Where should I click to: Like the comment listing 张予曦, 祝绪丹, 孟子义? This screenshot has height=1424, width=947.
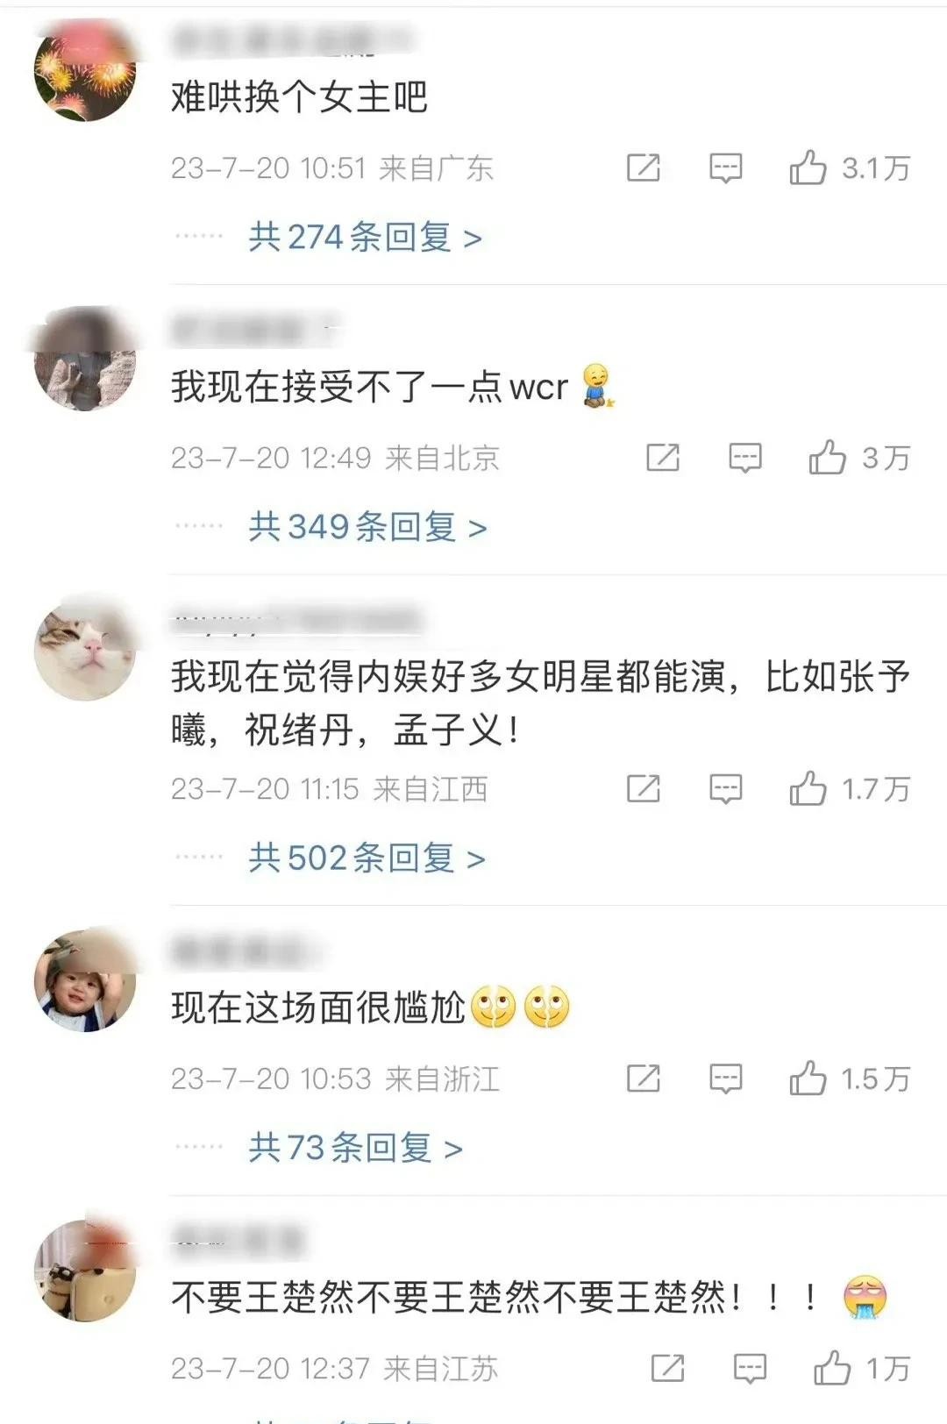pyautogui.click(x=808, y=788)
